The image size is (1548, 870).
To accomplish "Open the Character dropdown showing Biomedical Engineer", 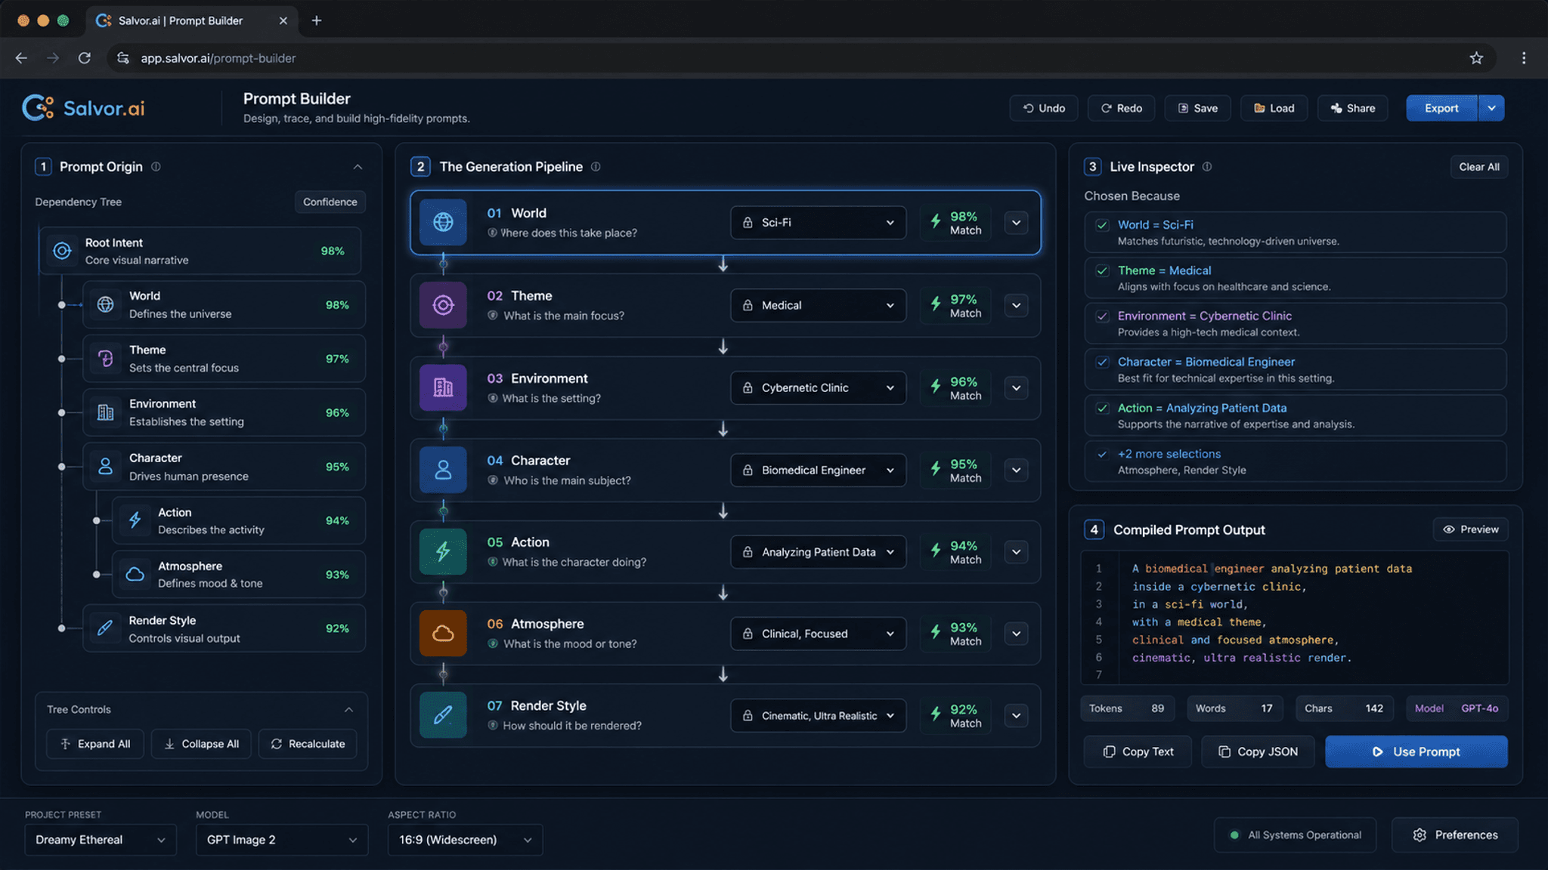I will (x=818, y=470).
